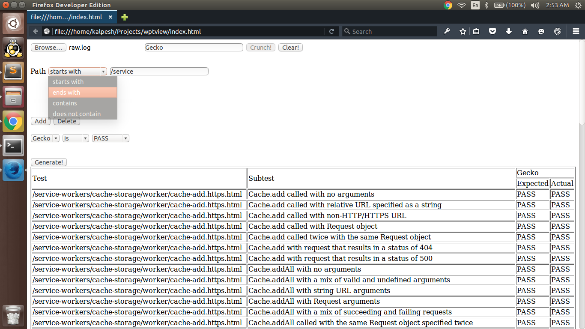Image resolution: width=585 pixels, height=329 pixels.
Task: Click 'Cache.add called with Request object' cell
Action: (381, 226)
